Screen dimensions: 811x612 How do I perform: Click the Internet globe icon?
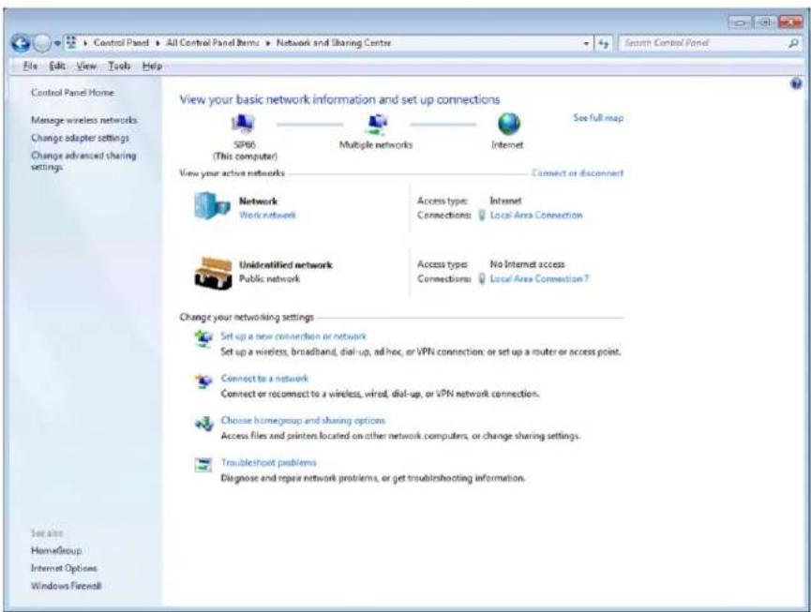point(509,124)
